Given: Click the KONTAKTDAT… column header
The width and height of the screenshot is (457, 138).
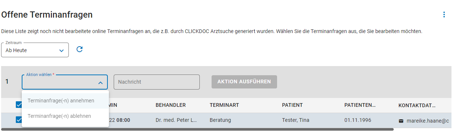Looking at the screenshot, I should (417, 105).
